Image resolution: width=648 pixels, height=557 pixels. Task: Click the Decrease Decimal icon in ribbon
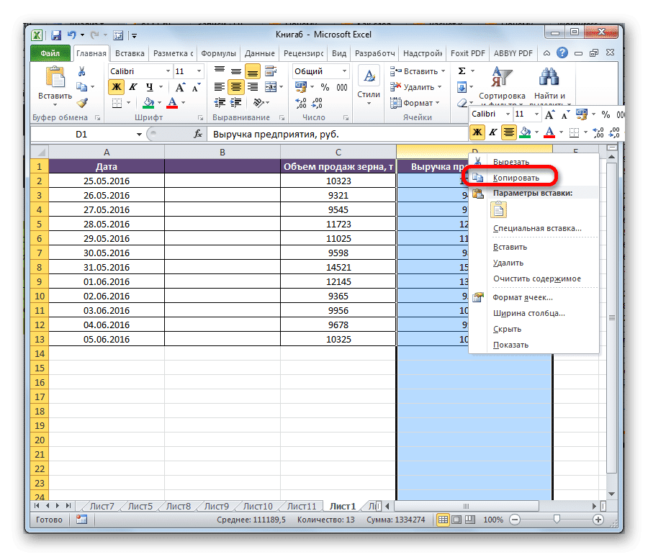click(317, 103)
